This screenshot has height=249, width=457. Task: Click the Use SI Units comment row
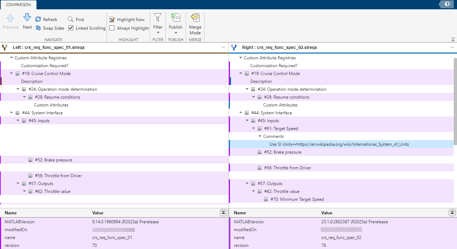[x=339, y=144]
